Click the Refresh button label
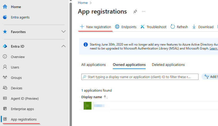Screen dimensions: 218x126 (182, 27)
